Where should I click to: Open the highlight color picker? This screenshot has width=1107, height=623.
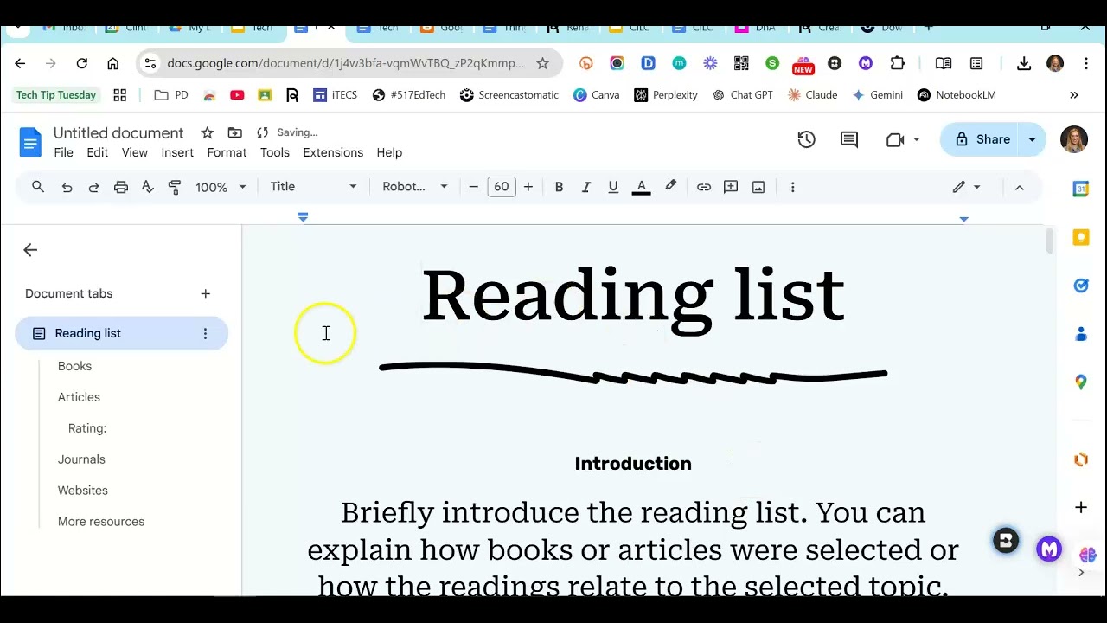tap(670, 187)
